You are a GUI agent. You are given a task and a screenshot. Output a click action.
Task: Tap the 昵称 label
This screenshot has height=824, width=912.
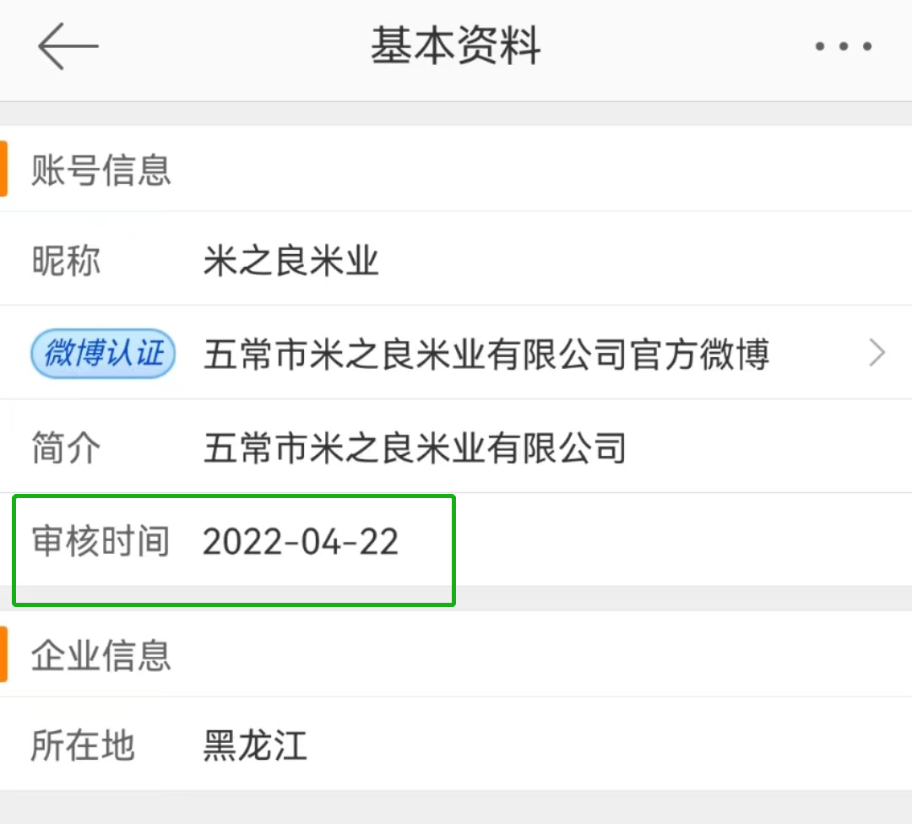66,261
